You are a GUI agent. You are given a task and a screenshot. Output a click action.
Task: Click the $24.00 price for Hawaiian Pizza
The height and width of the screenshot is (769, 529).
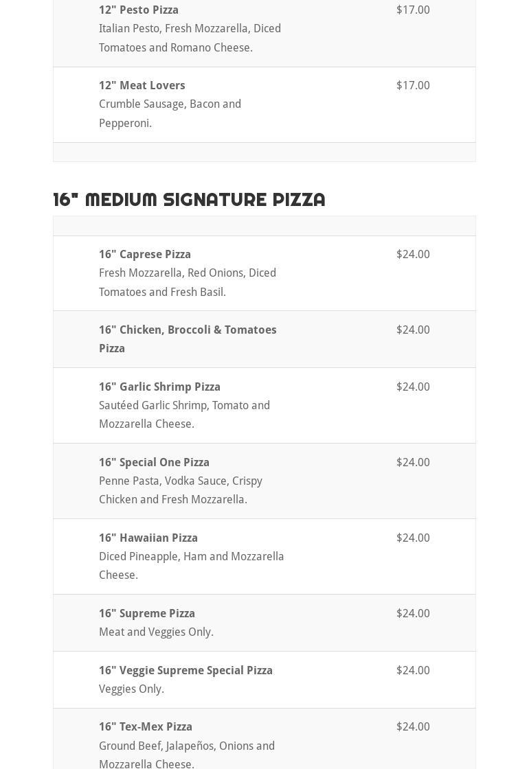pyautogui.click(x=413, y=538)
